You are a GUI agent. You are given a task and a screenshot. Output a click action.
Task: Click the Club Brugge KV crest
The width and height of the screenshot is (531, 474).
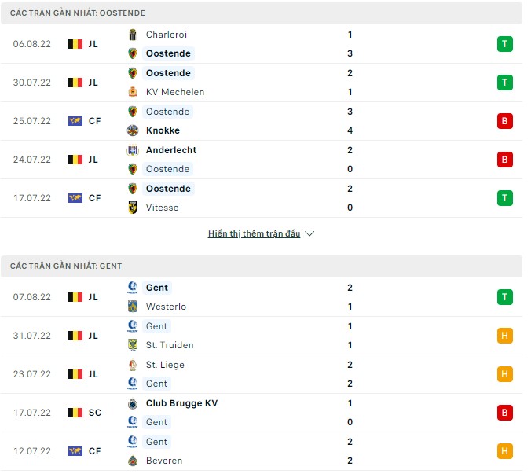click(132, 403)
